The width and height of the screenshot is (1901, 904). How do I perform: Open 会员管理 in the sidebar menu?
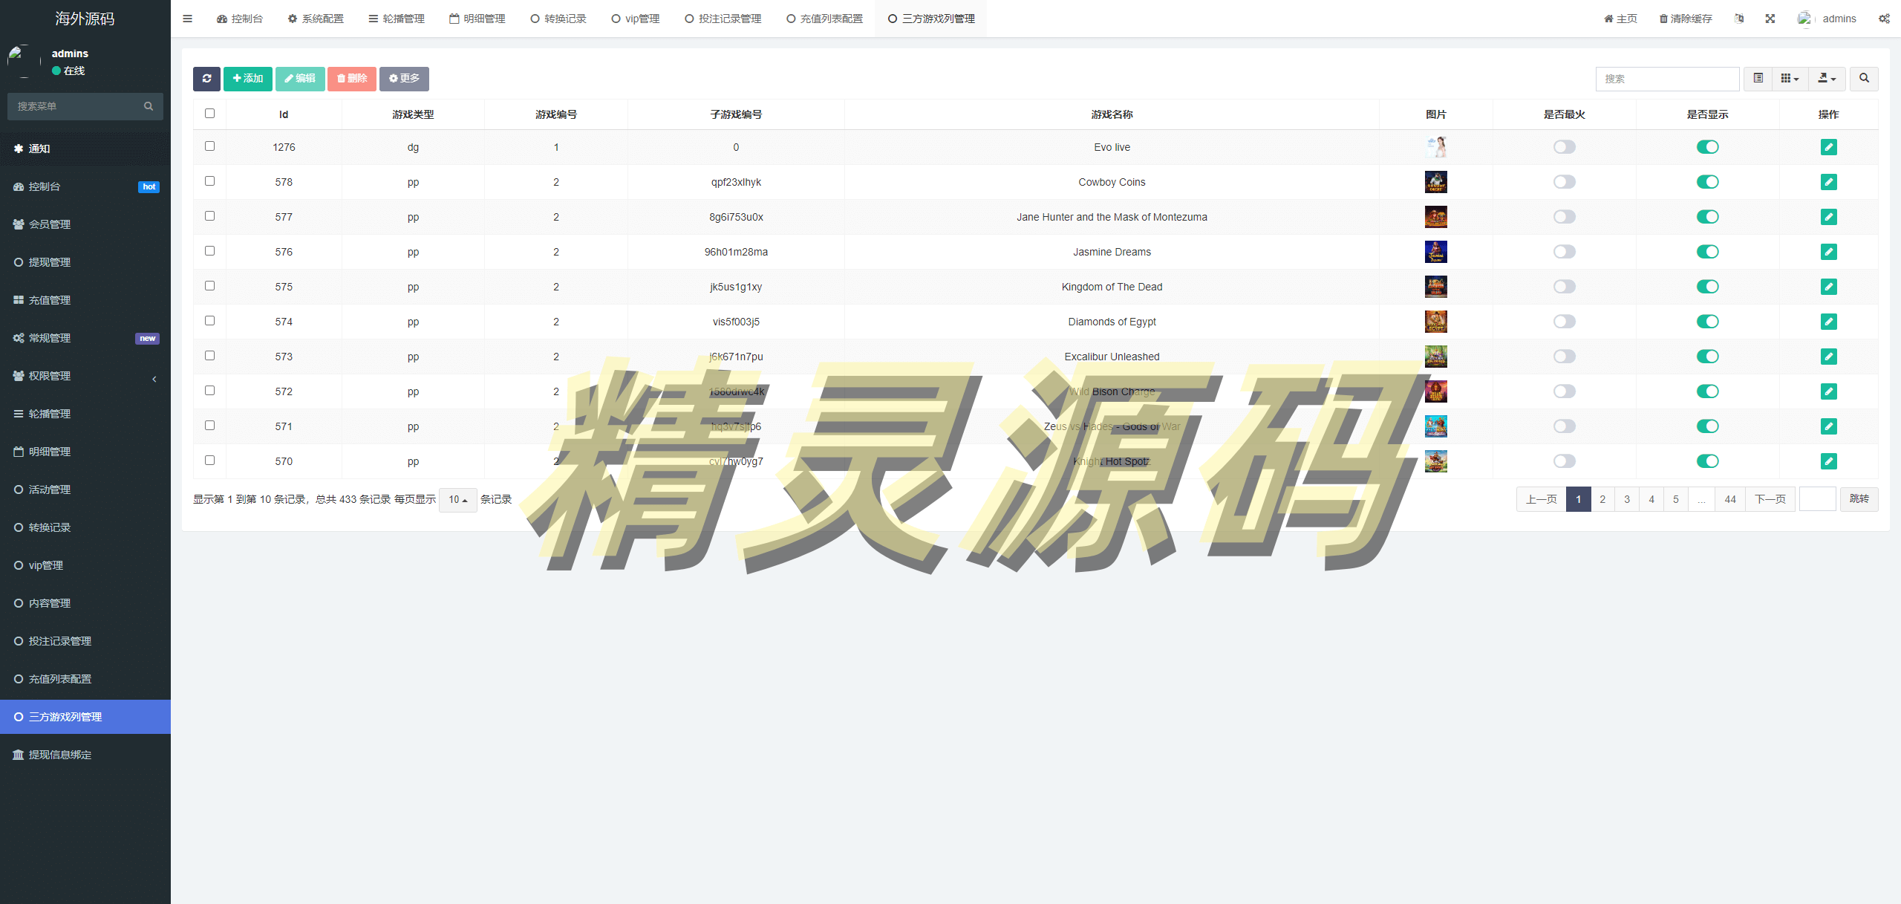click(x=50, y=224)
